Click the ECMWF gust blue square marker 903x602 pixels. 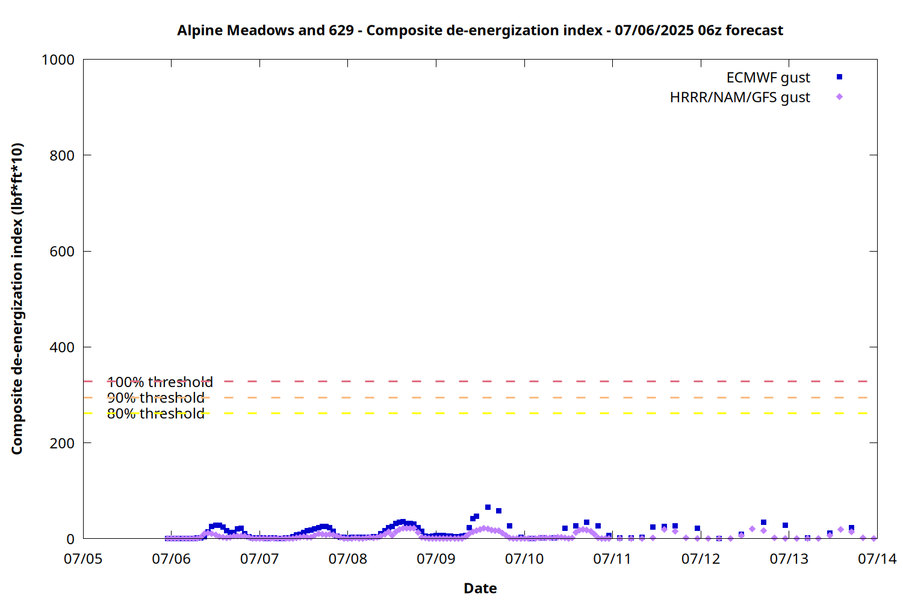pos(839,77)
